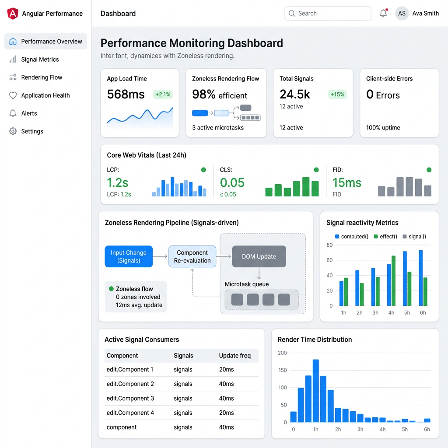
Task: Click the green LCP status dot
Action: pos(203,170)
